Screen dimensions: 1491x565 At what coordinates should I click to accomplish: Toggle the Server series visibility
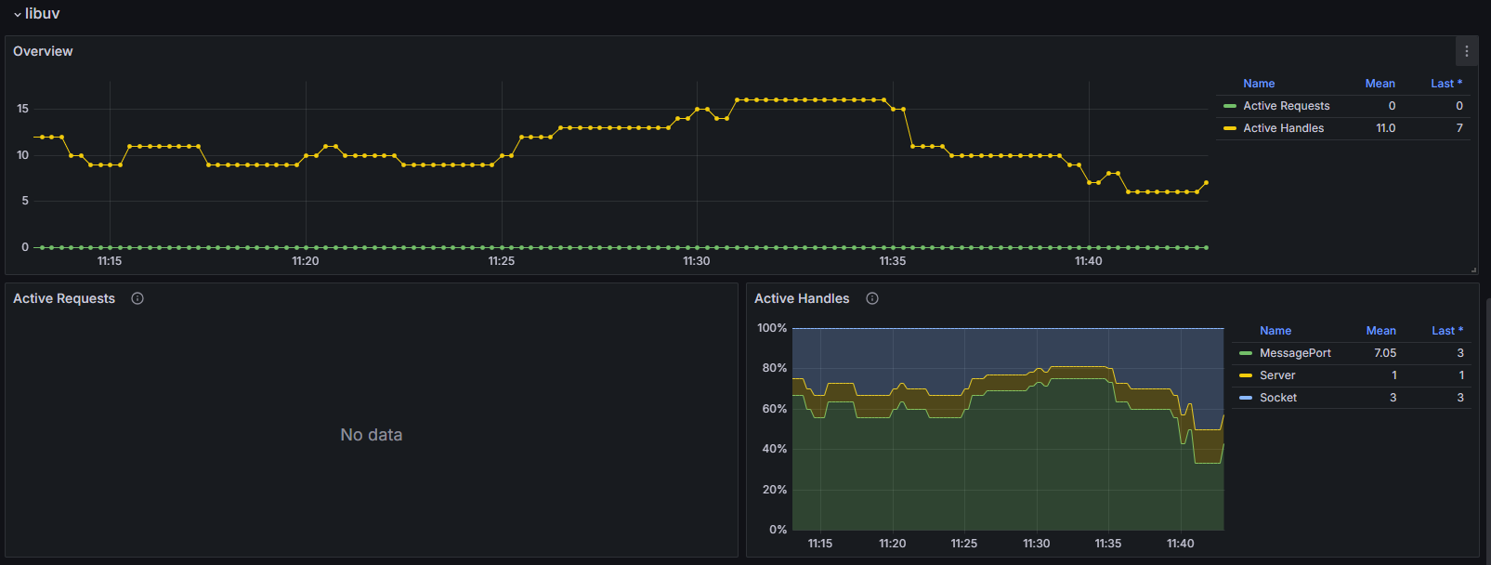(1277, 375)
